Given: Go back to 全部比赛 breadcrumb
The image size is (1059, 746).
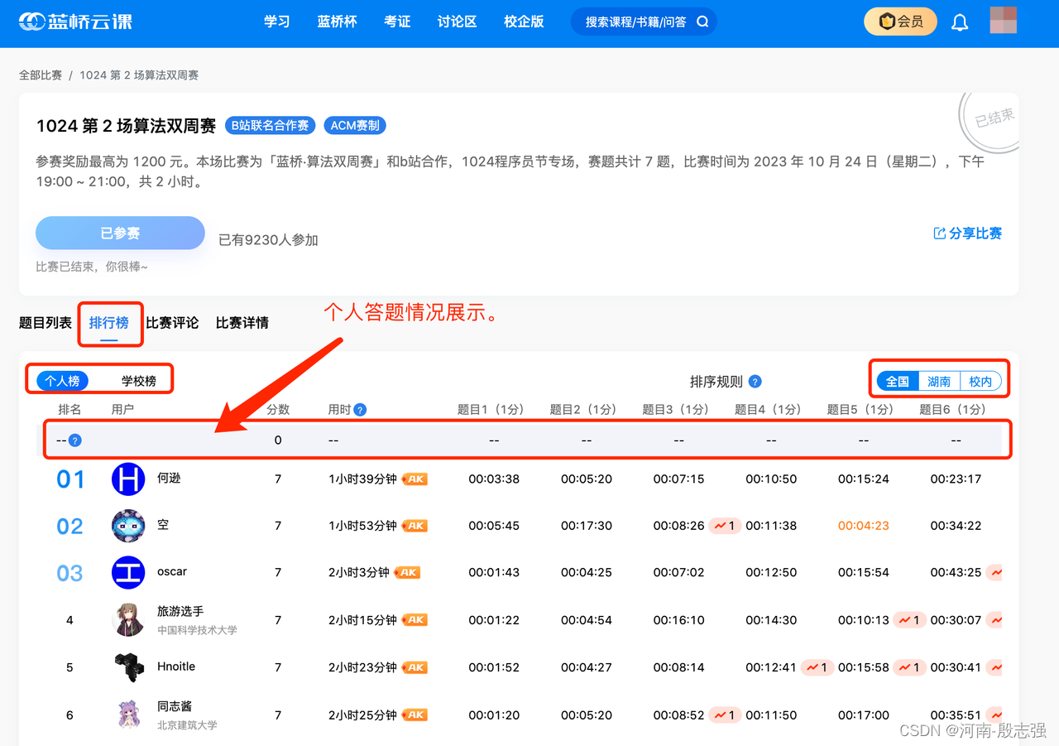Looking at the screenshot, I should click(x=41, y=75).
